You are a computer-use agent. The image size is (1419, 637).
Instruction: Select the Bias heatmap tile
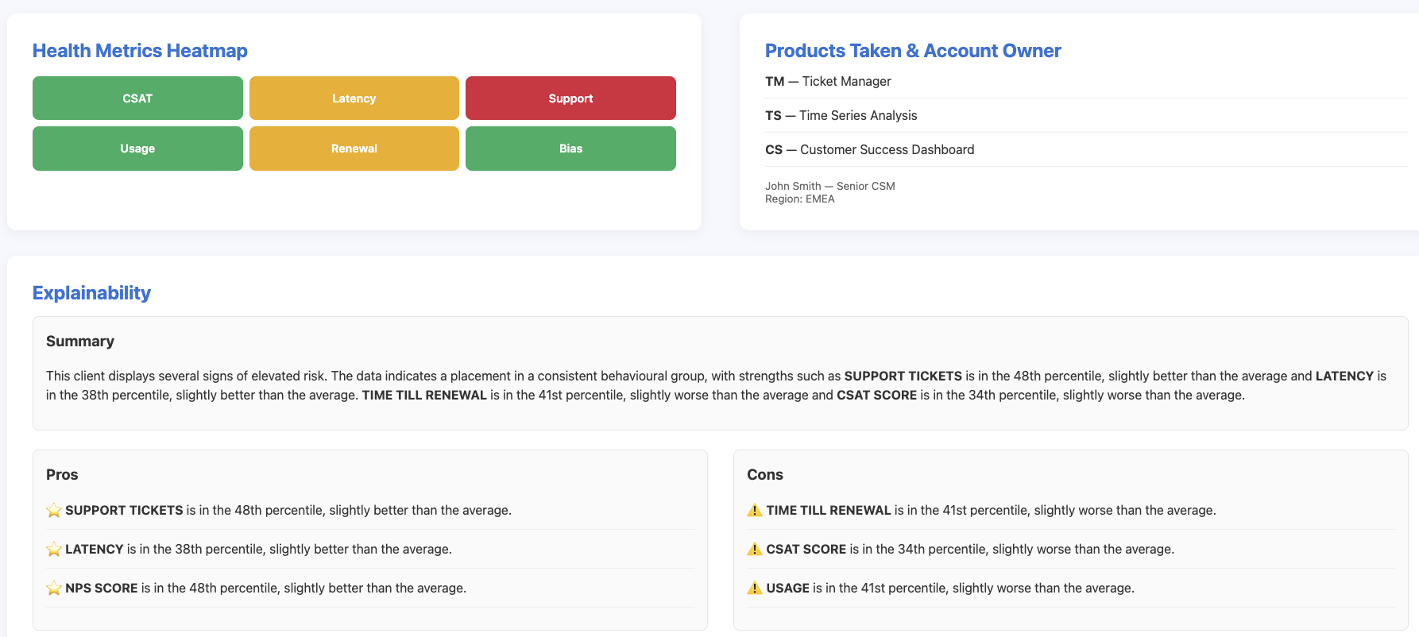click(570, 149)
